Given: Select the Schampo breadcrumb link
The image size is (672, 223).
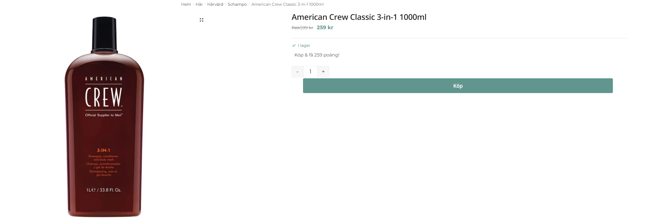Looking at the screenshot, I should [237, 4].
